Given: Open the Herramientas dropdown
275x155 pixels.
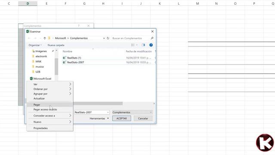Looking at the screenshot, I should coord(99,118).
